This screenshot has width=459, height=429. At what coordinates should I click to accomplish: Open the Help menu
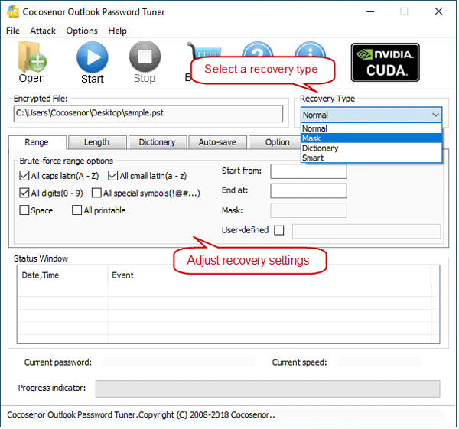pos(117,31)
